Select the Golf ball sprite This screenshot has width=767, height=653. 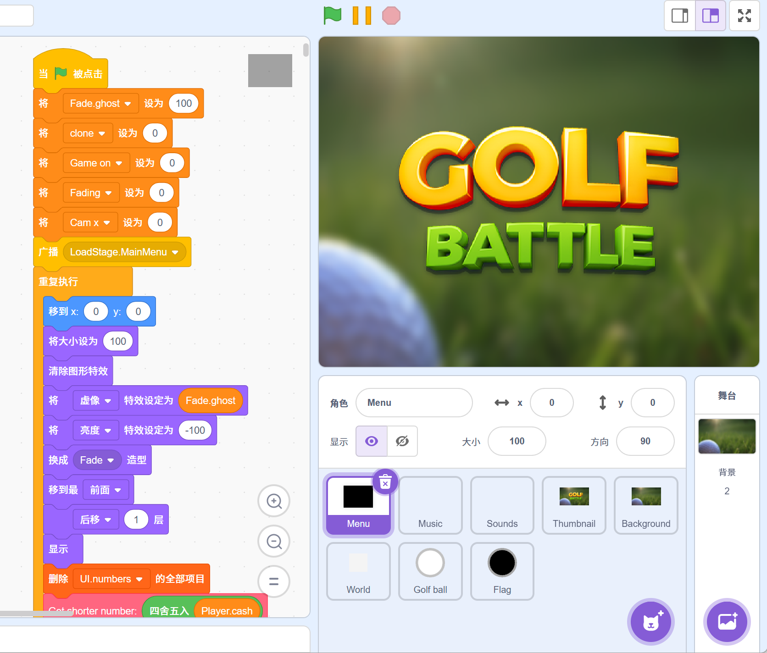430,571
